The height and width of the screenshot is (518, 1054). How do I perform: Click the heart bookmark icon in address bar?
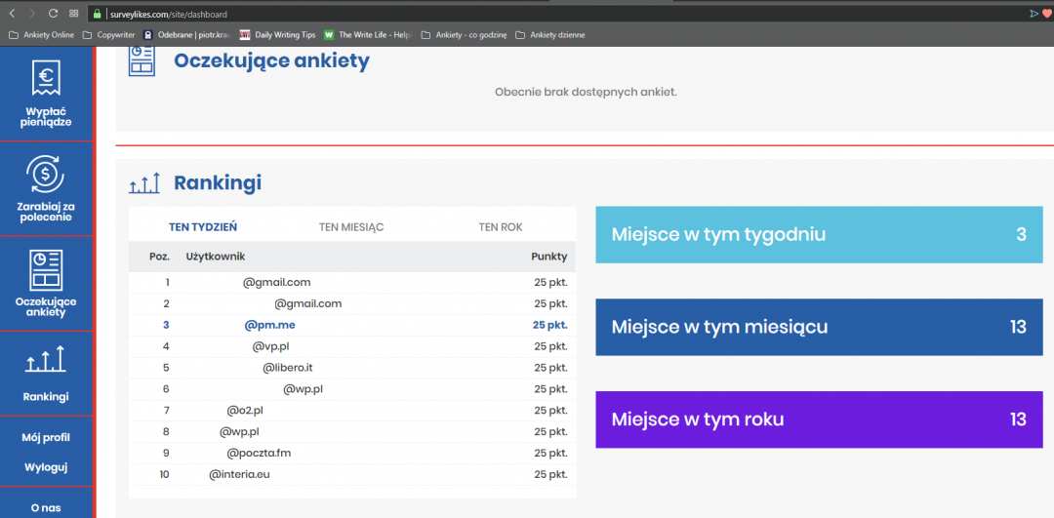click(1046, 14)
